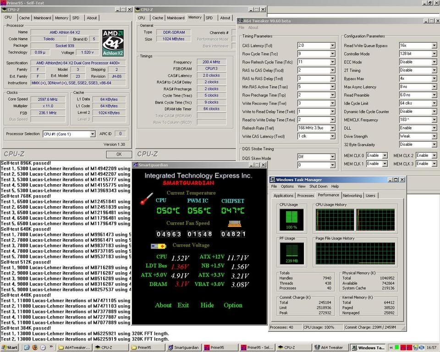440x352 pixels.
Task: Click the Windows Task Manager title bar icon
Action: coord(272,180)
